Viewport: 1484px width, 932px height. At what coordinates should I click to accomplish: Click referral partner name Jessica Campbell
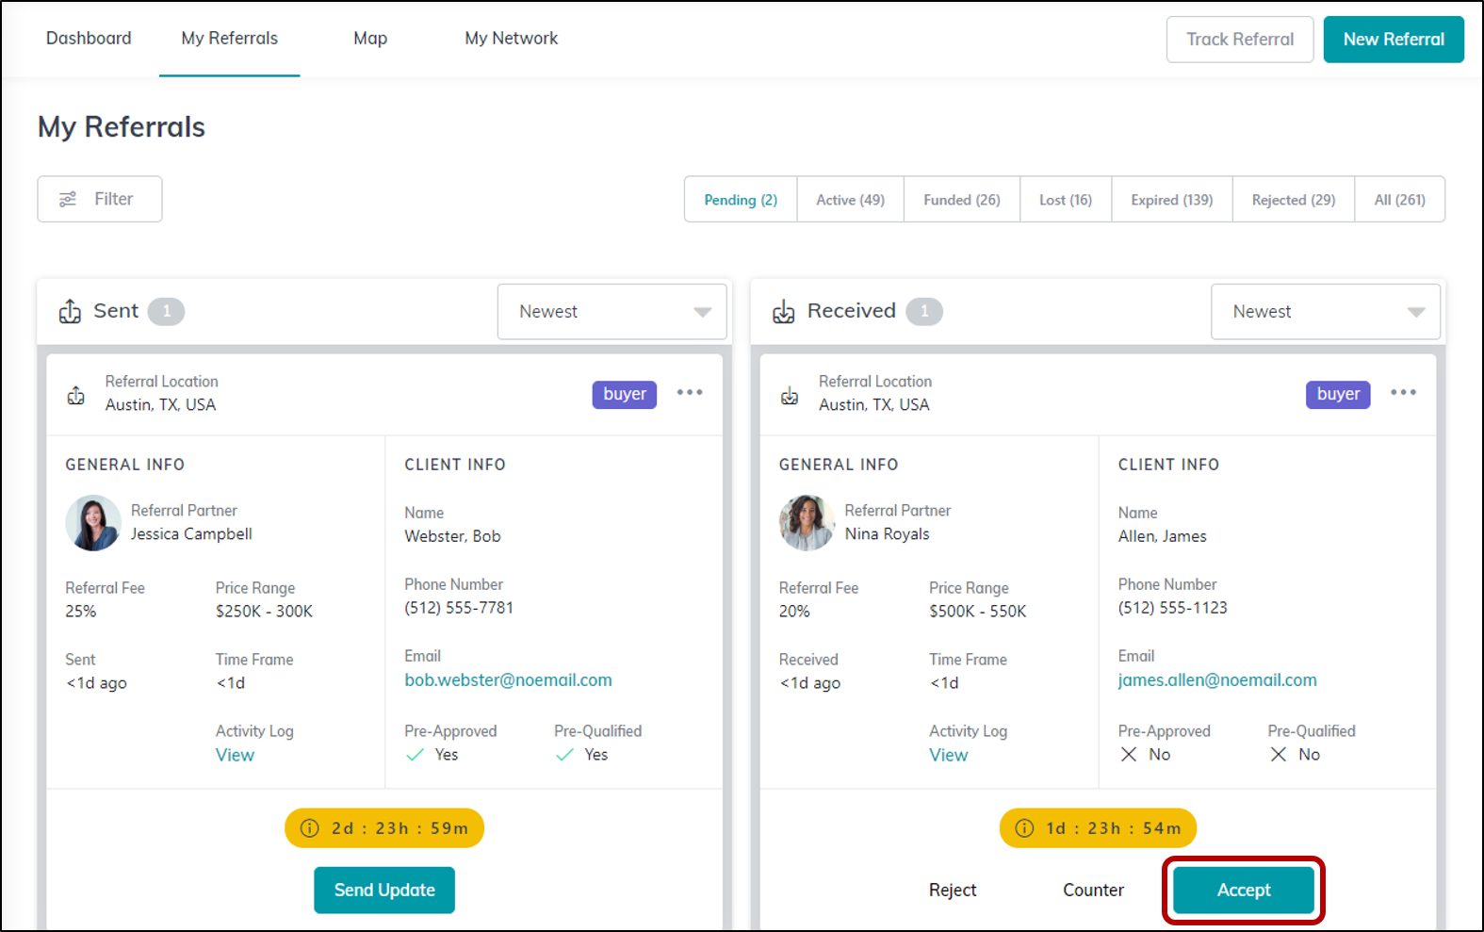[191, 534]
